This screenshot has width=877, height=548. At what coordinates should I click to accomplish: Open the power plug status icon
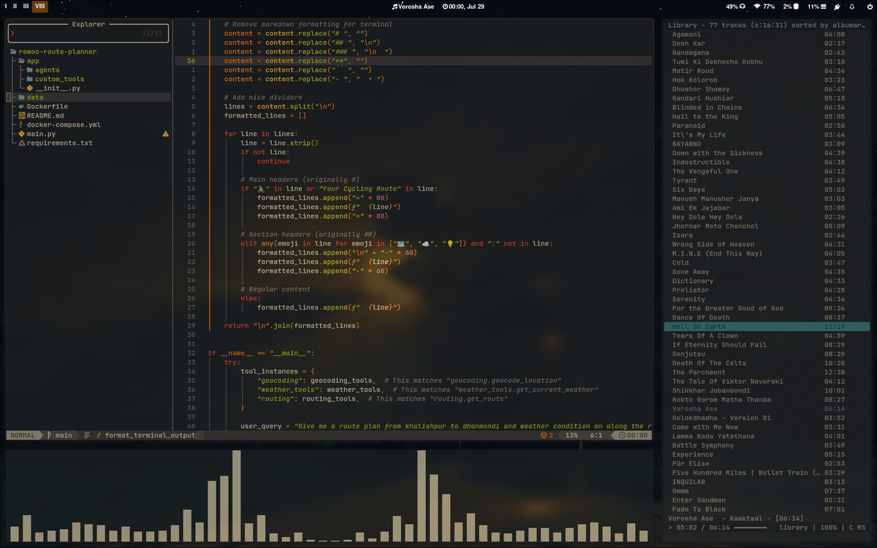pos(838,6)
